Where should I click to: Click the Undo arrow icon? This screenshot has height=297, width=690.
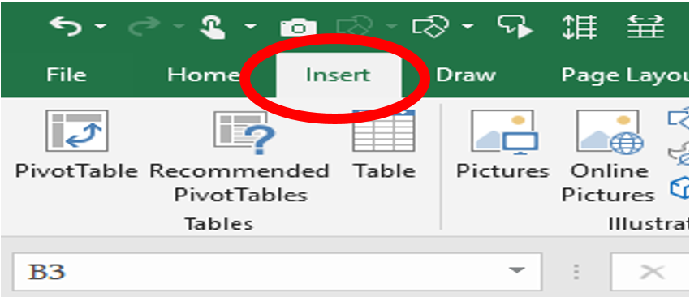click(x=65, y=27)
